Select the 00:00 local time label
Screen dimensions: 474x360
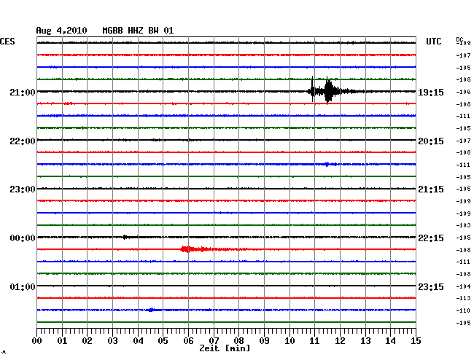pos(23,238)
